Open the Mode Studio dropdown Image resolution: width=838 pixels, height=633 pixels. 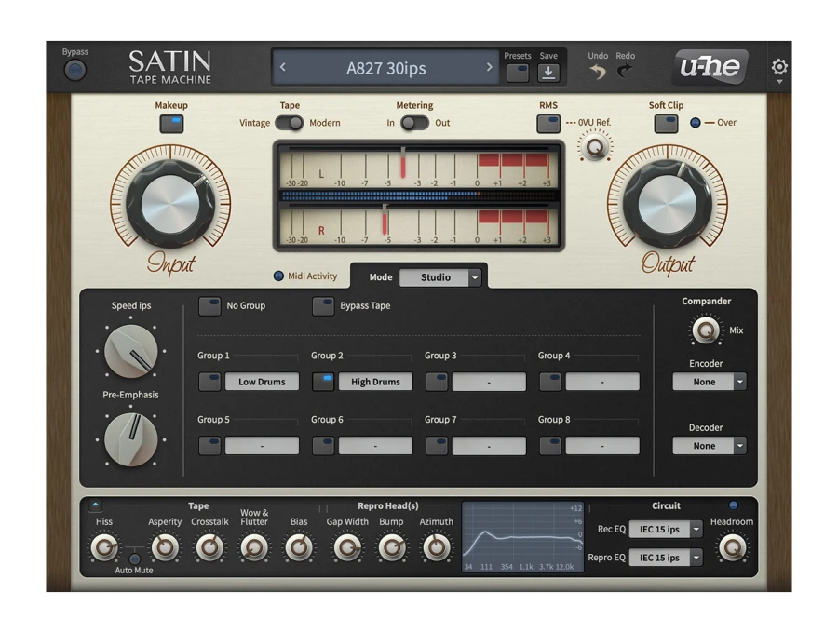439,277
